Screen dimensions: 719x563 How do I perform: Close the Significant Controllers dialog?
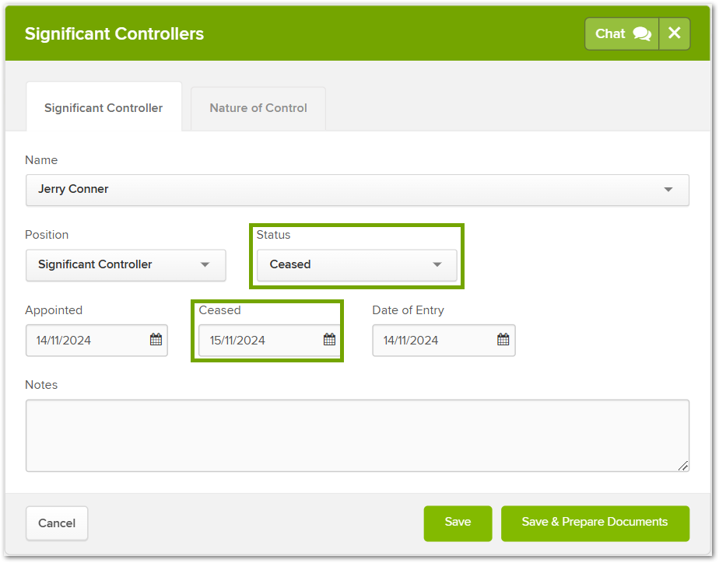click(674, 33)
